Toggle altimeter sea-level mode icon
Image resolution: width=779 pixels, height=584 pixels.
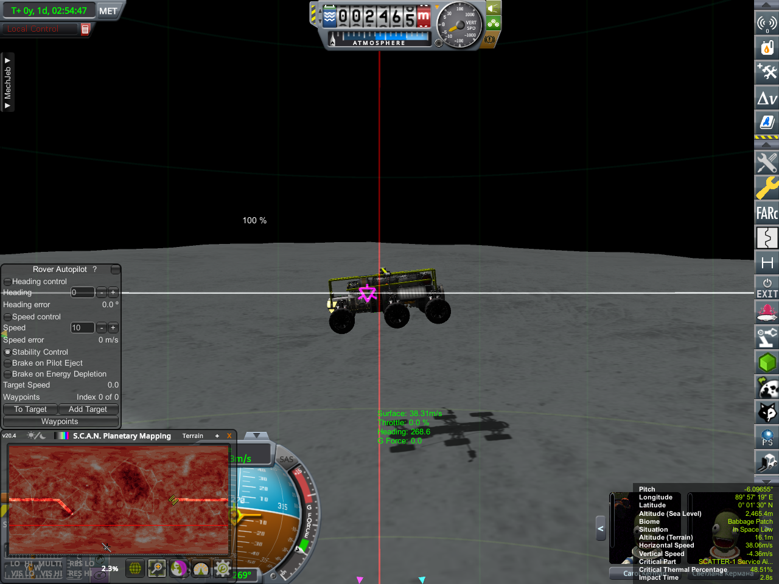point(329,16)
